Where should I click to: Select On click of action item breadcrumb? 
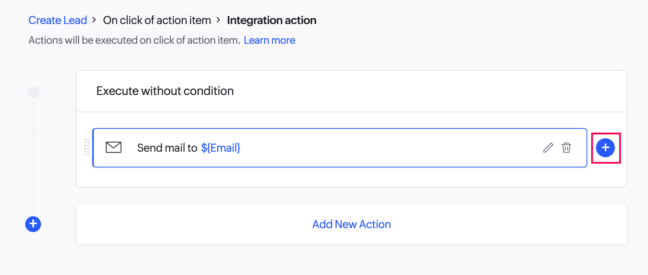[157, 20]
